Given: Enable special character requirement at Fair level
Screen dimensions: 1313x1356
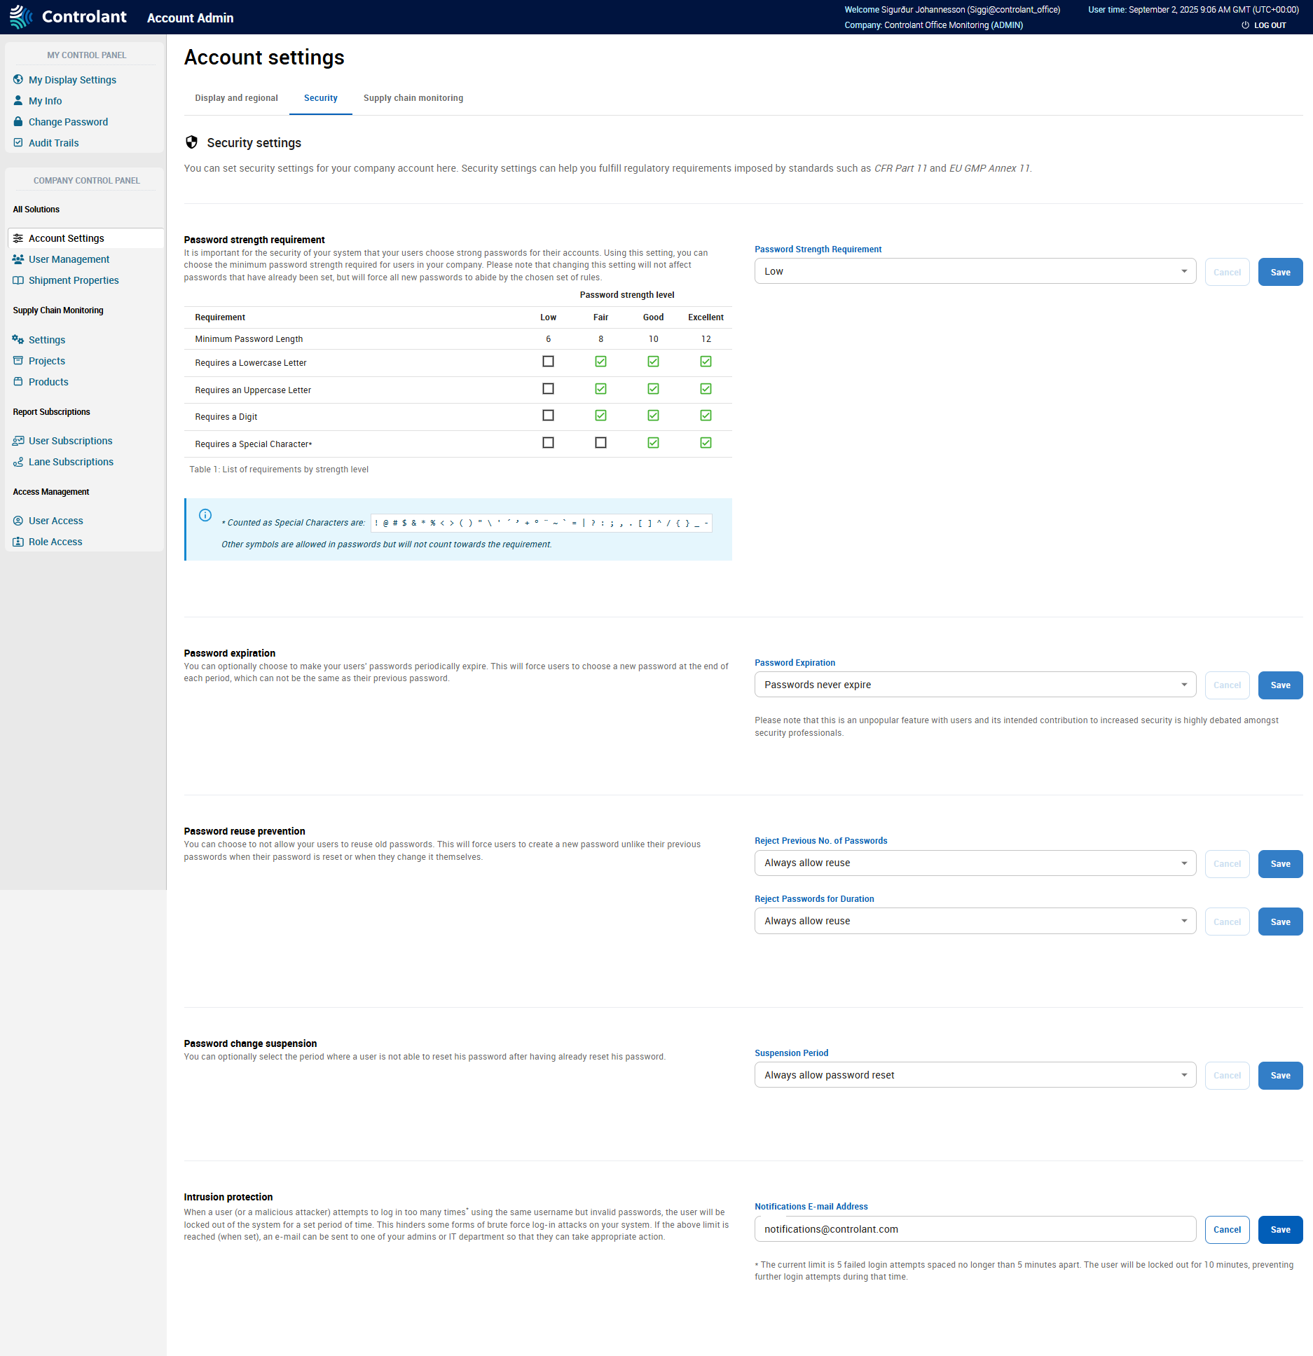Looking at the screenshot, I should 600,442.
